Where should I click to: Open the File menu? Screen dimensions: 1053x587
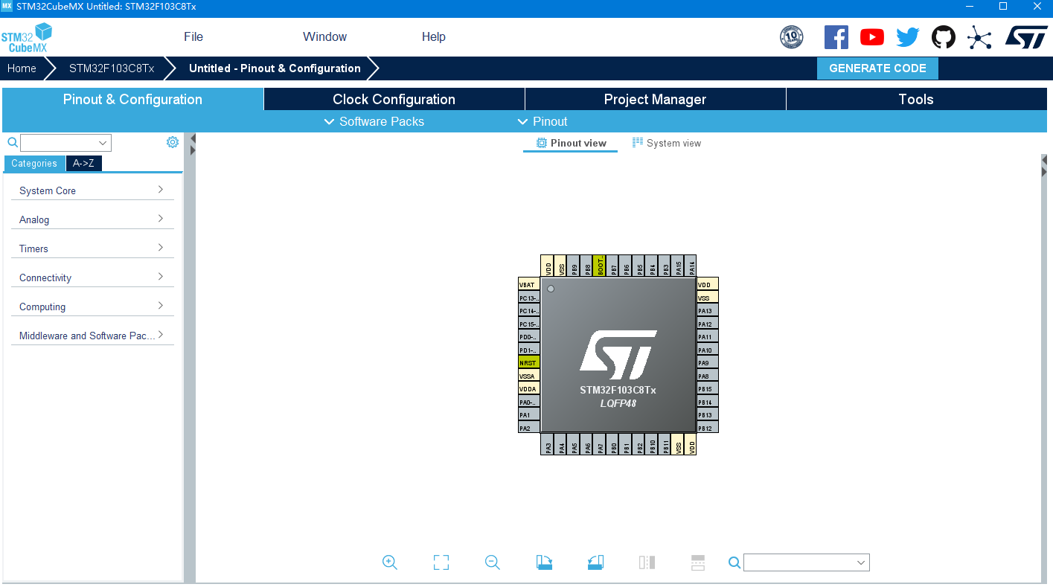[x=193, y=36]
